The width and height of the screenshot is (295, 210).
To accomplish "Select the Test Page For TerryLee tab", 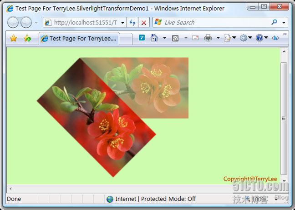I will tap(79, 39).
